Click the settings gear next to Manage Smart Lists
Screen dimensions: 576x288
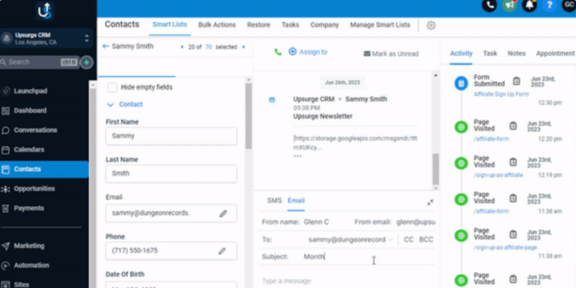431,25
